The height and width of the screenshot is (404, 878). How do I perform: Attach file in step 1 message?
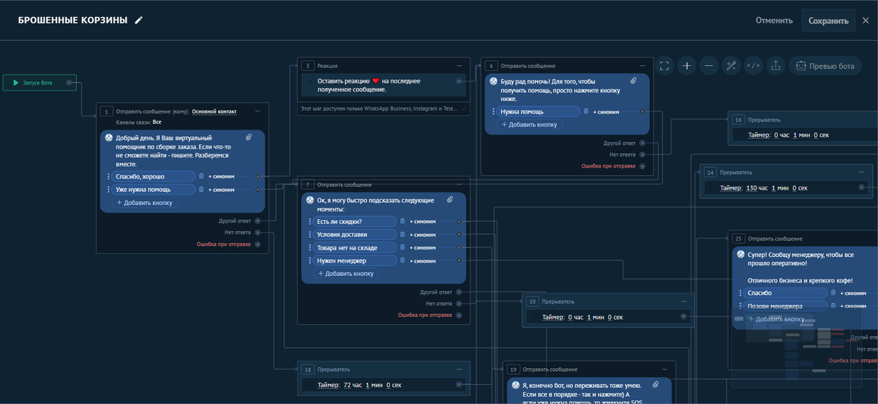tap(249, 138)
